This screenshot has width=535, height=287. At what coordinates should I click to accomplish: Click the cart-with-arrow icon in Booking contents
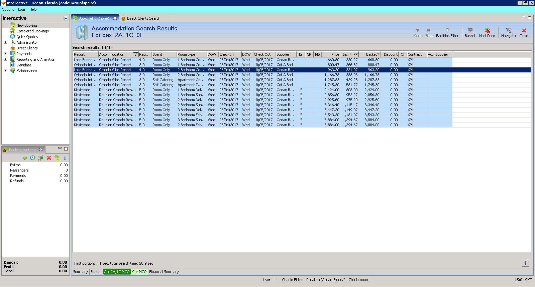(x=41, y=158)
